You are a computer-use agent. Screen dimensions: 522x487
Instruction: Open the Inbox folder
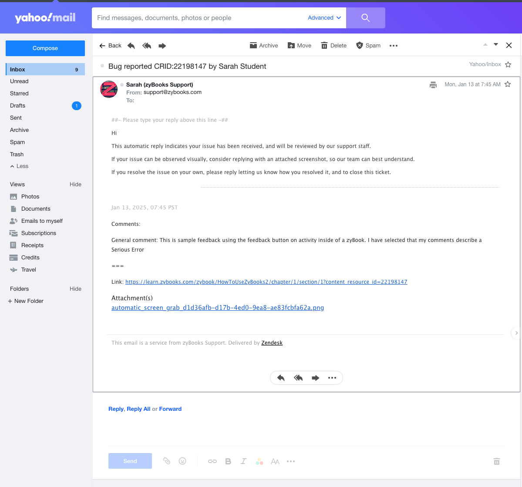45,69
